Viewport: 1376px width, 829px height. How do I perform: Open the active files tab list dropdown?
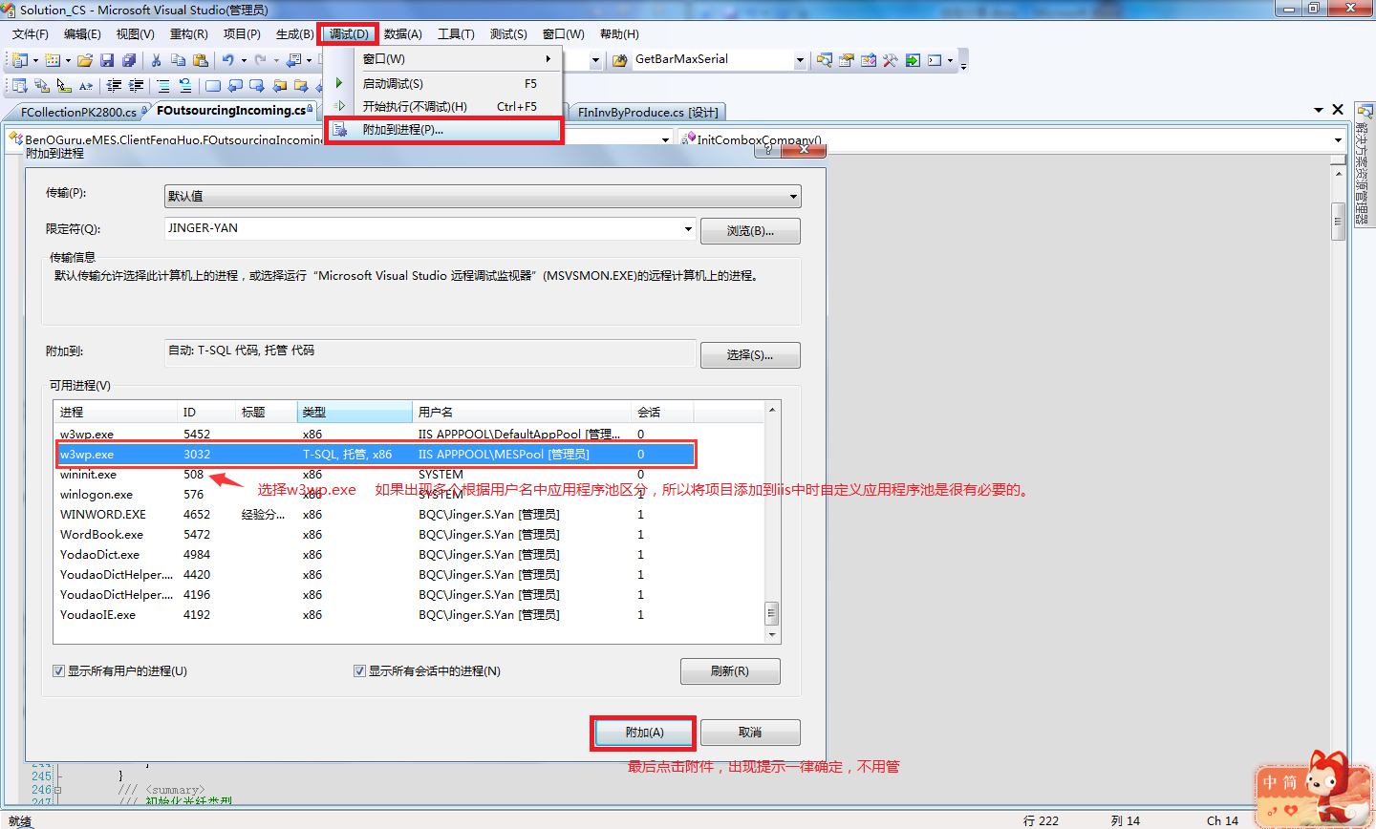(1319, 110)
